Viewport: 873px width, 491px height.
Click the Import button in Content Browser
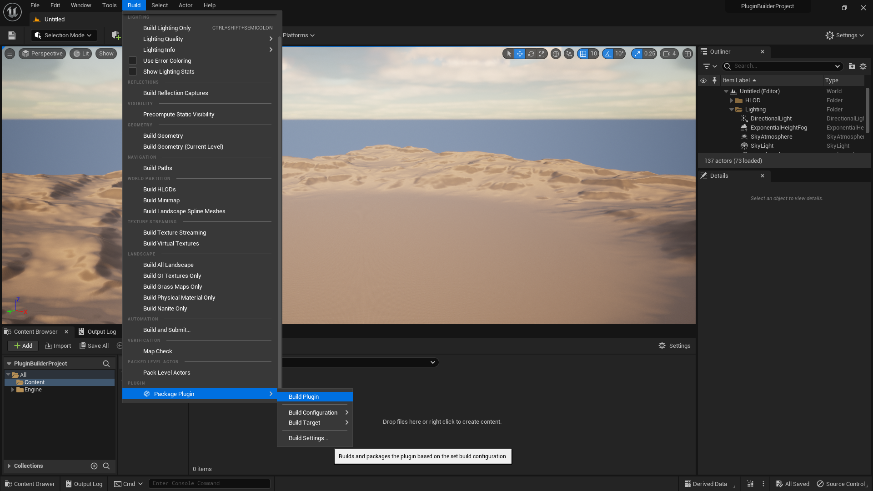coord(58,346)
